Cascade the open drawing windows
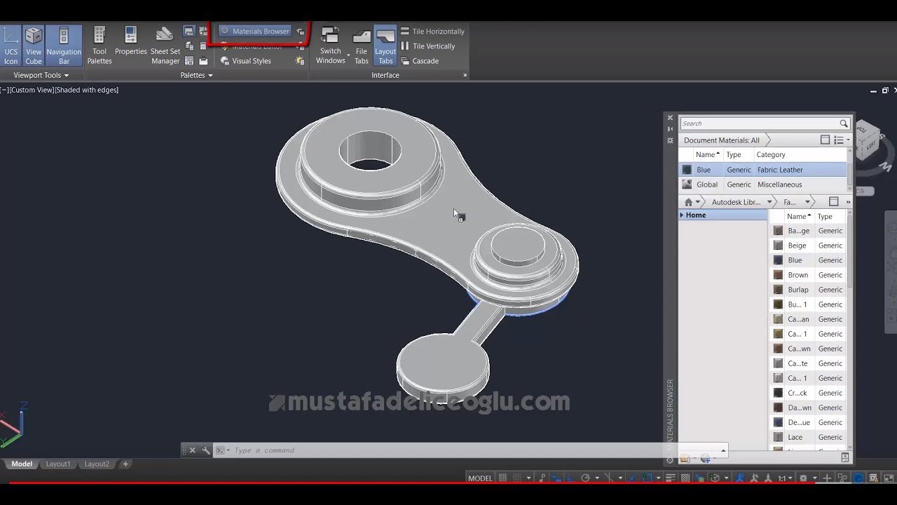The height and width of the screenshot is (505, 897). pos(419,61)
